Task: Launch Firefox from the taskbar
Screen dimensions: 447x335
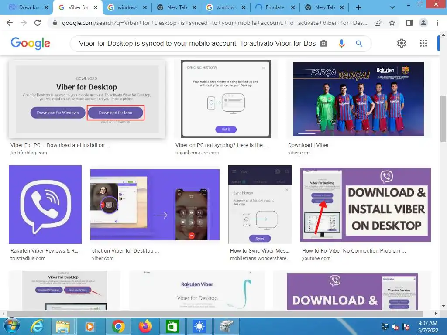Action: [145, 326]
